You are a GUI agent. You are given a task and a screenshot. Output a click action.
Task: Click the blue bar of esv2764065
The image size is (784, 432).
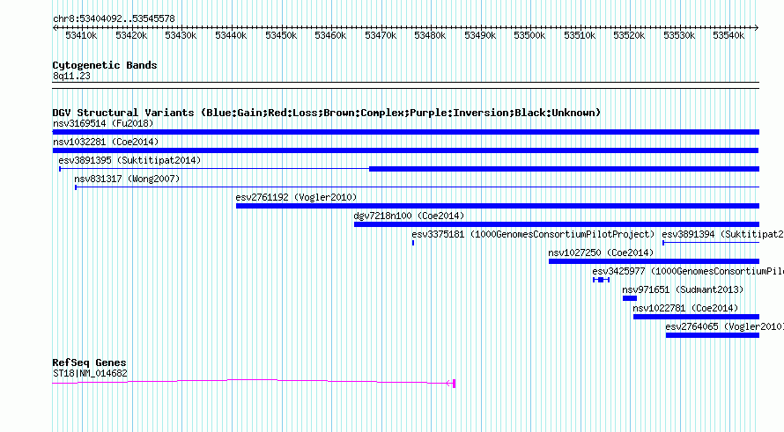pos(713,335)
